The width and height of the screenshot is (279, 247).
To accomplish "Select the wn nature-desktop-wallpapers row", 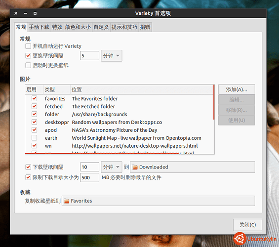I will point(120,146).
